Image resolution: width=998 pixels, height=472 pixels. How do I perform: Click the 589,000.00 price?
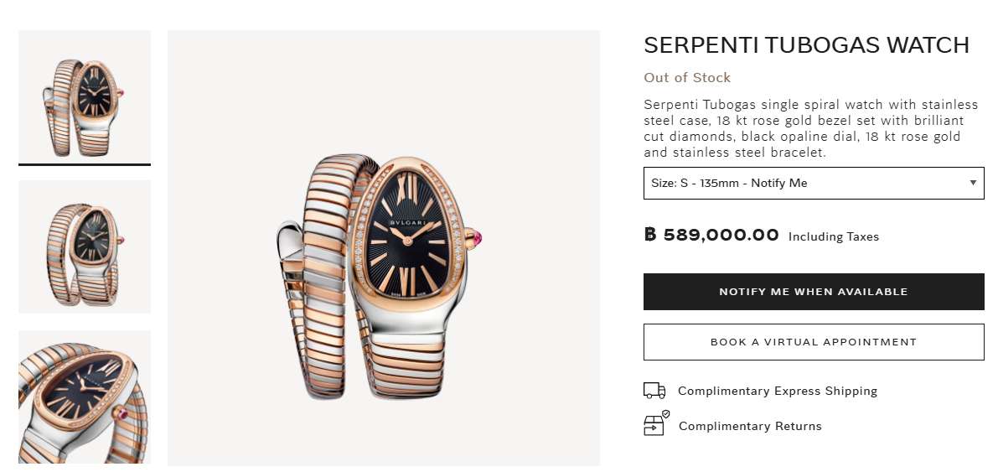pos(721,236)
